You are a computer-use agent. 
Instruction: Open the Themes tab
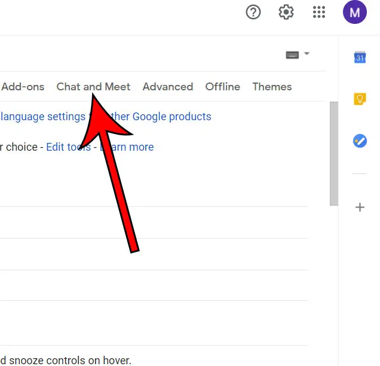(272, 87)
